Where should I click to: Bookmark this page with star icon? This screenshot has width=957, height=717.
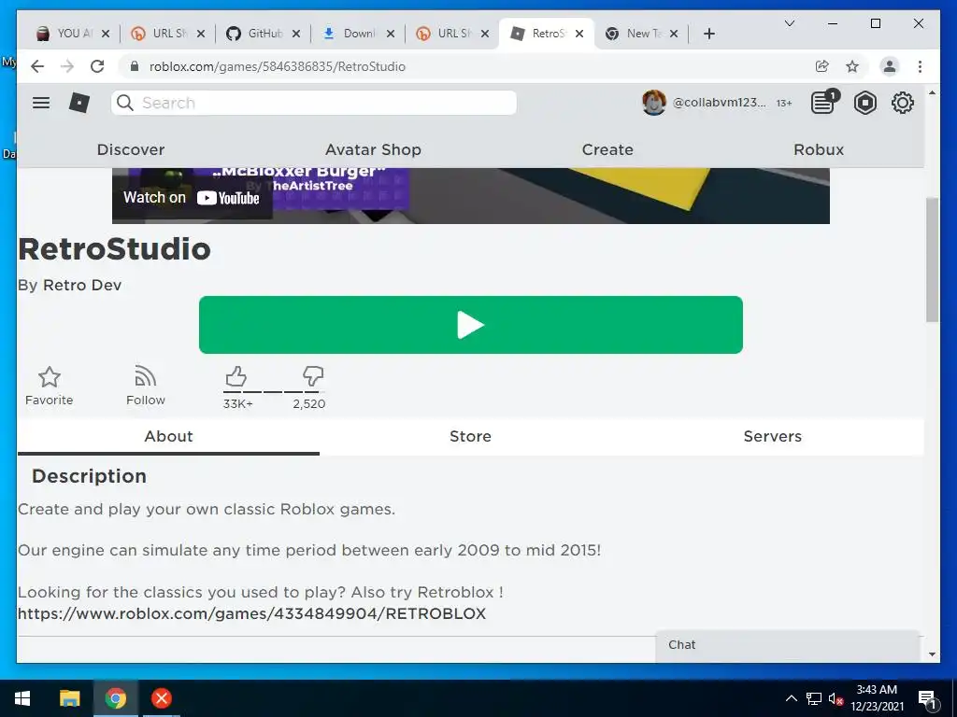[852, 66]
